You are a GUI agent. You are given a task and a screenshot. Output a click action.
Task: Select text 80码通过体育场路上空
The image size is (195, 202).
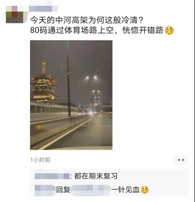point(72,30)
